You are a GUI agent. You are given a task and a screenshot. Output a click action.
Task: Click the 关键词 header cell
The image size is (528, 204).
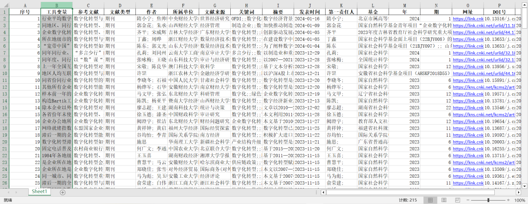(246, 12)
